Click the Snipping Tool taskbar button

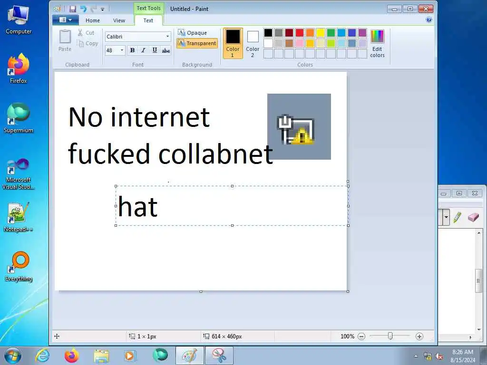click(219, 355)
